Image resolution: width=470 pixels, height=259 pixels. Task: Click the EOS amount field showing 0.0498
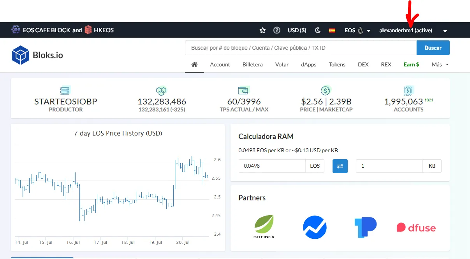pos(272,166)
